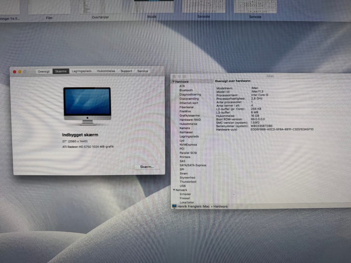This screenshot has width=351, height=263.
Task: Select Kamera in the sidebar
Action: (185, 128)
